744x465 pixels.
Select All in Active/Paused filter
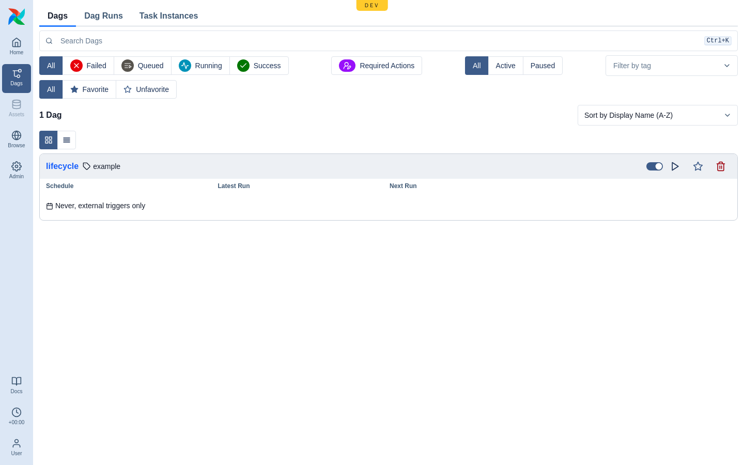tap(477, 66)
